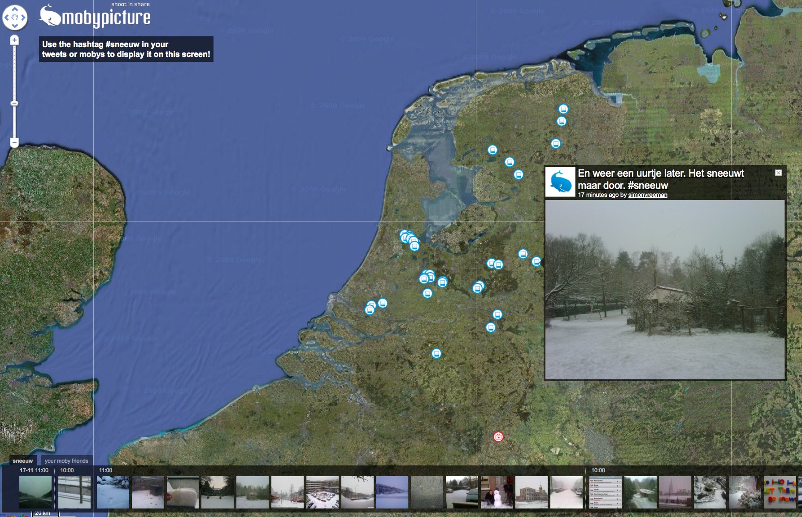Open the your moby friends tab
The height and width of the screenshot is (517, 802).
coord(66,461)
